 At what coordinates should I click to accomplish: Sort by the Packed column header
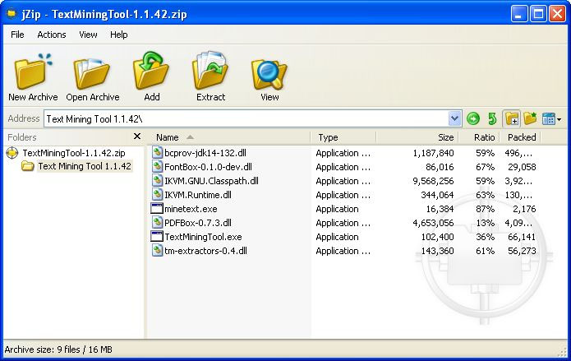click(520, 137)
